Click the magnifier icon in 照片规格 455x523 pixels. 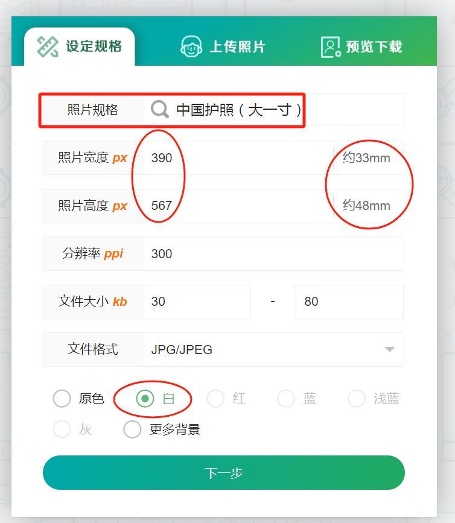160,109
